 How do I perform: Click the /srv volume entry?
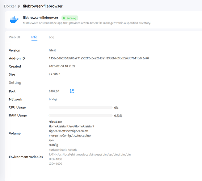tap(51, 140)
